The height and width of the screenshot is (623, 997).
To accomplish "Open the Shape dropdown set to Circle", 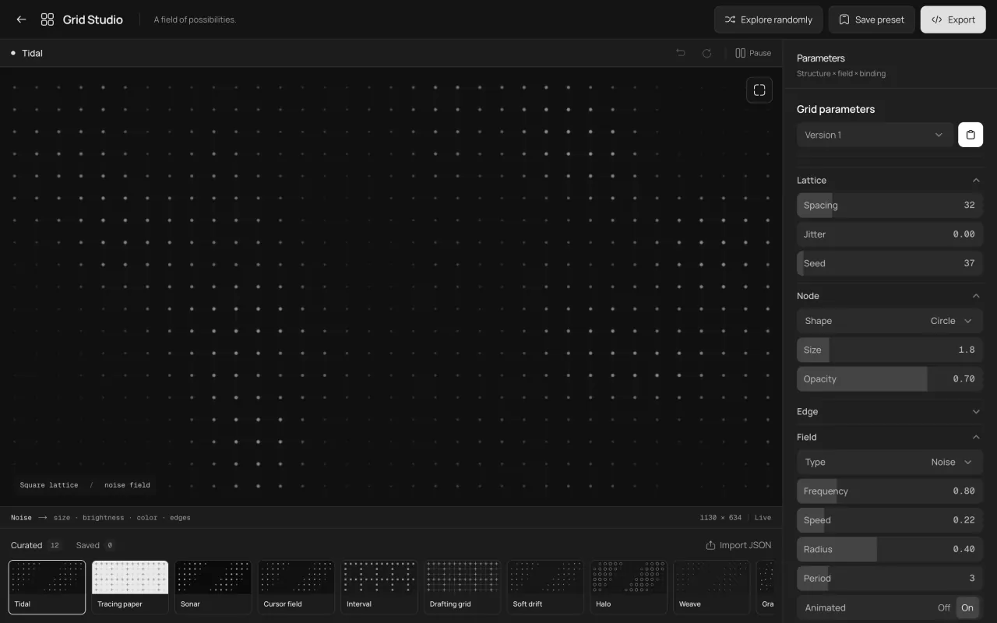I will coord(890,321).
